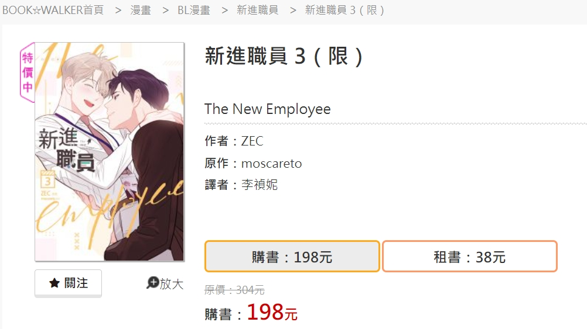Click the red 198元 price
This screenshot has width=587, height=329.
coord(272,312)
